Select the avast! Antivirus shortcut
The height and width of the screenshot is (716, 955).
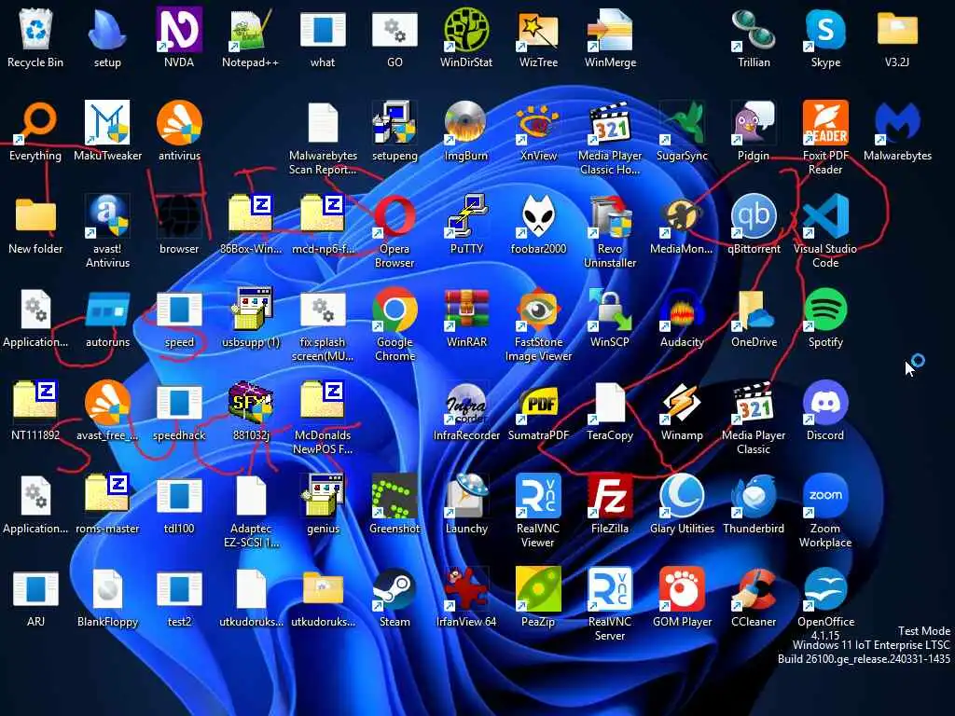click(x=107, y=216)
